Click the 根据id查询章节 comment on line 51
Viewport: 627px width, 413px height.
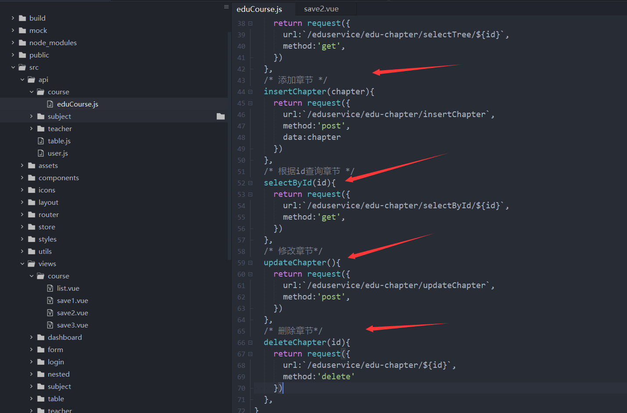coord(309,171)
